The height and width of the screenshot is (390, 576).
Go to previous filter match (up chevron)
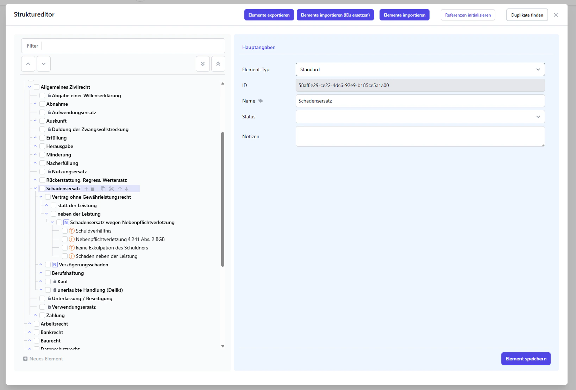pos(28,64)
